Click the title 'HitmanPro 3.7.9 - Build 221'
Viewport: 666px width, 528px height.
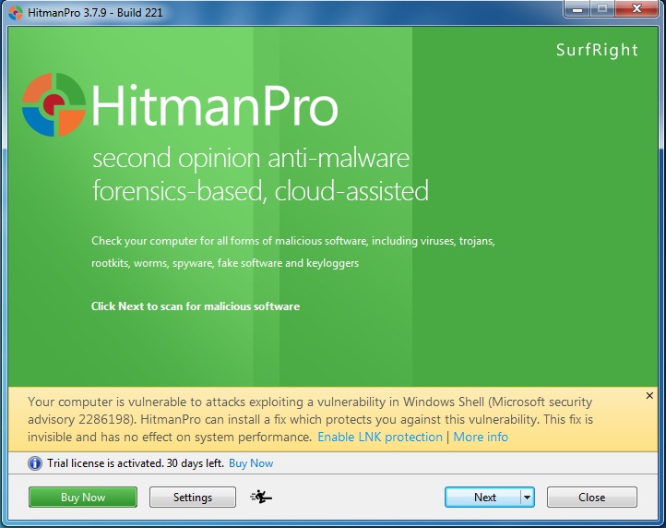(x=95, y=13)
